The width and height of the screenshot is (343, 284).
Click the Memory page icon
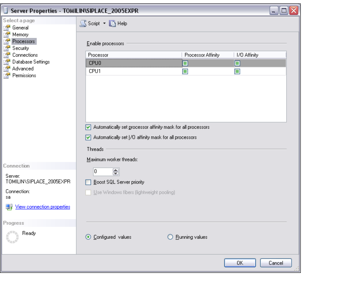tap(7, 34)
